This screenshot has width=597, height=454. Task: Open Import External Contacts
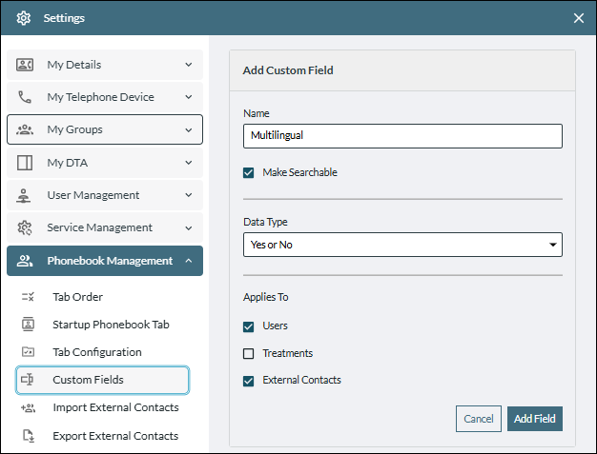coord(115,407)
